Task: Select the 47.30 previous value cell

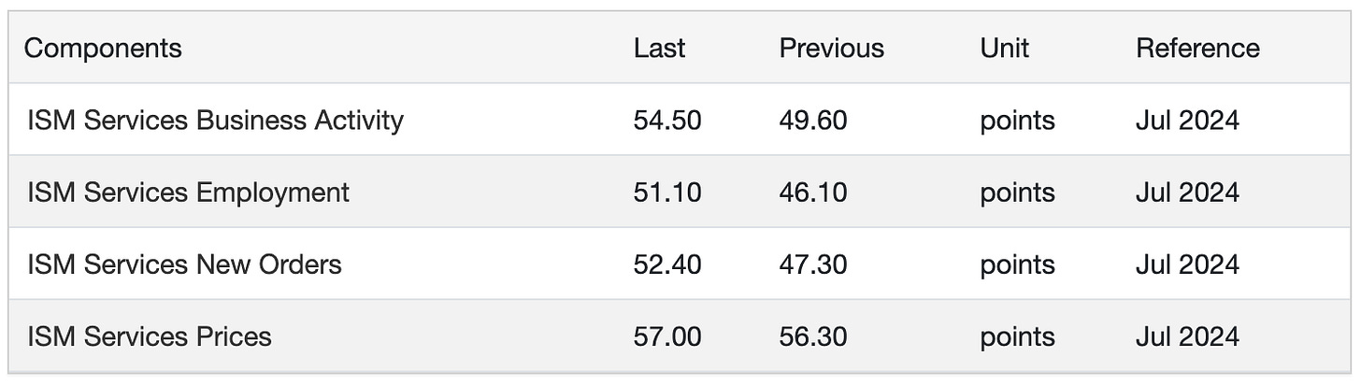Action: tap(813, 264)
